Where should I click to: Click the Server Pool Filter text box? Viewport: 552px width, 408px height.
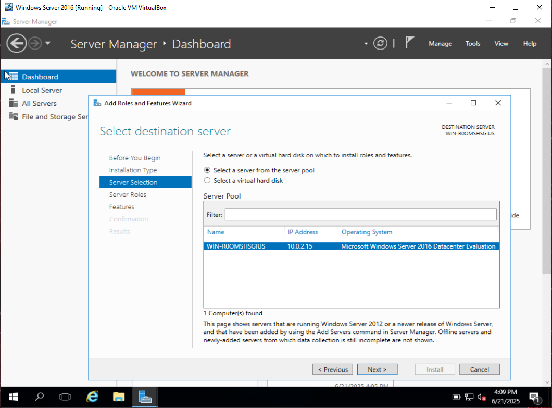pos(360,215)
